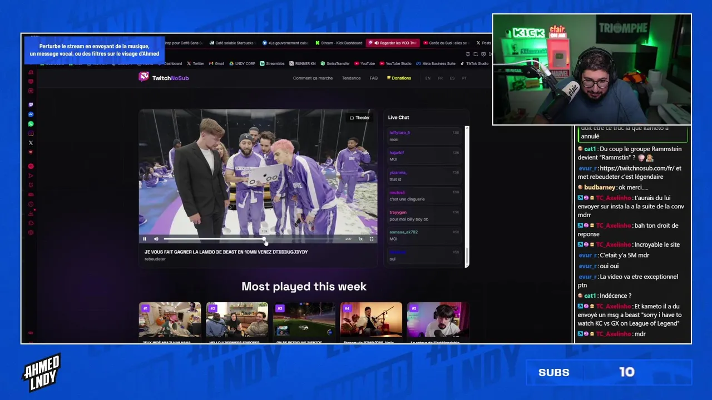Open the sidebar settings gear icon

pos(31,232)
